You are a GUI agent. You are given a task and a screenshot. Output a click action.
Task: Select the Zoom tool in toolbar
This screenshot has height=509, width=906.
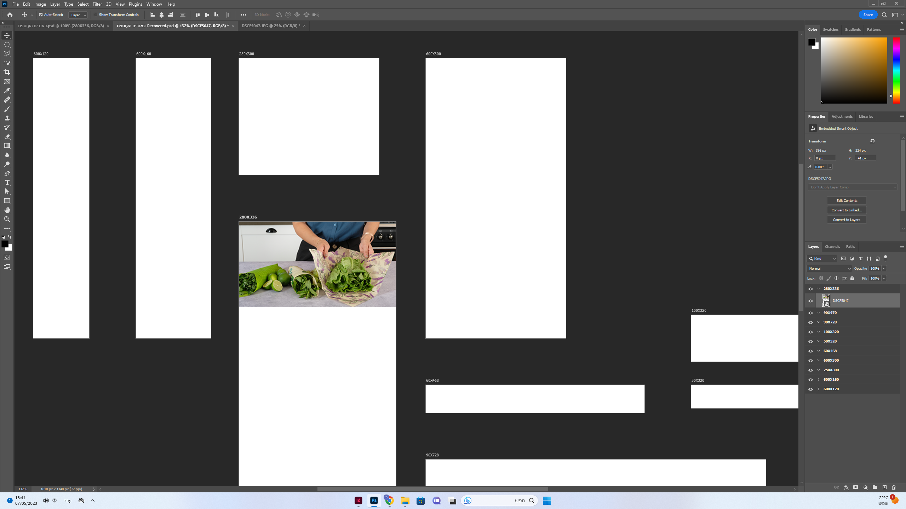click(7, 219)
